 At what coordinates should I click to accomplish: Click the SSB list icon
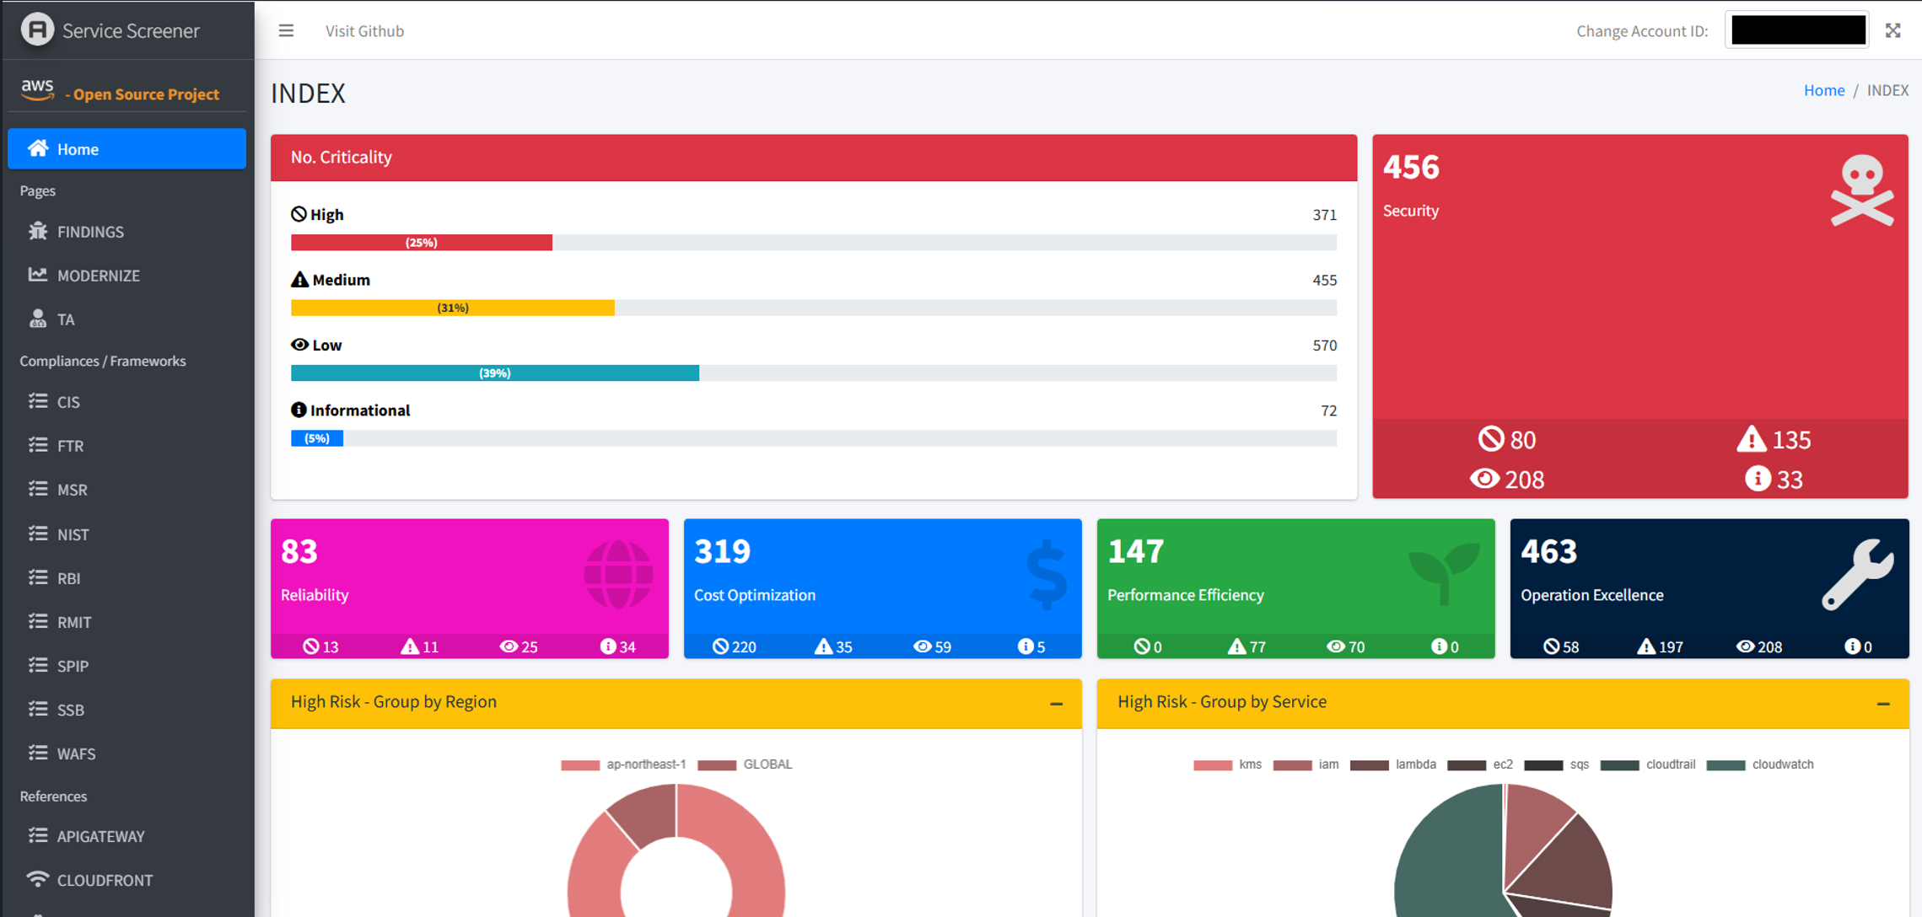(38, 709)
